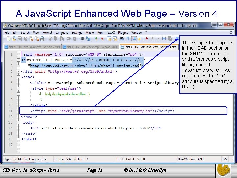The width and height of the screenshot is (237, 178).
Task: Switch to the version 2.html tab
Action: [x=32, y=47]
